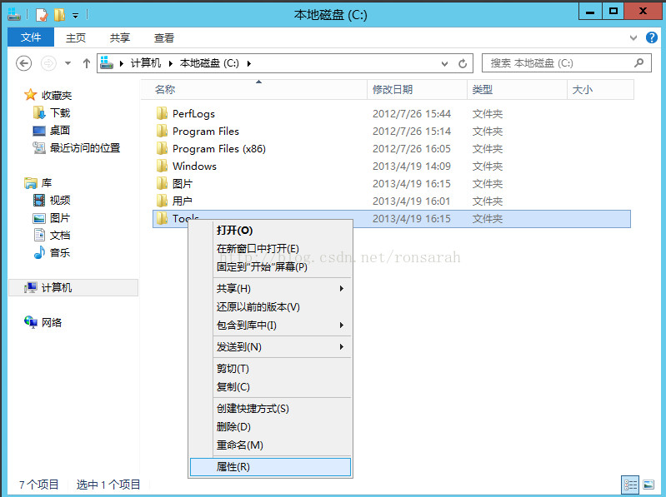Click the Forward arrow navigation button

[48, 63]
